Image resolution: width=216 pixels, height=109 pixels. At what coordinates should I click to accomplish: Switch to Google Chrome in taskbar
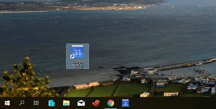(111, 103)
